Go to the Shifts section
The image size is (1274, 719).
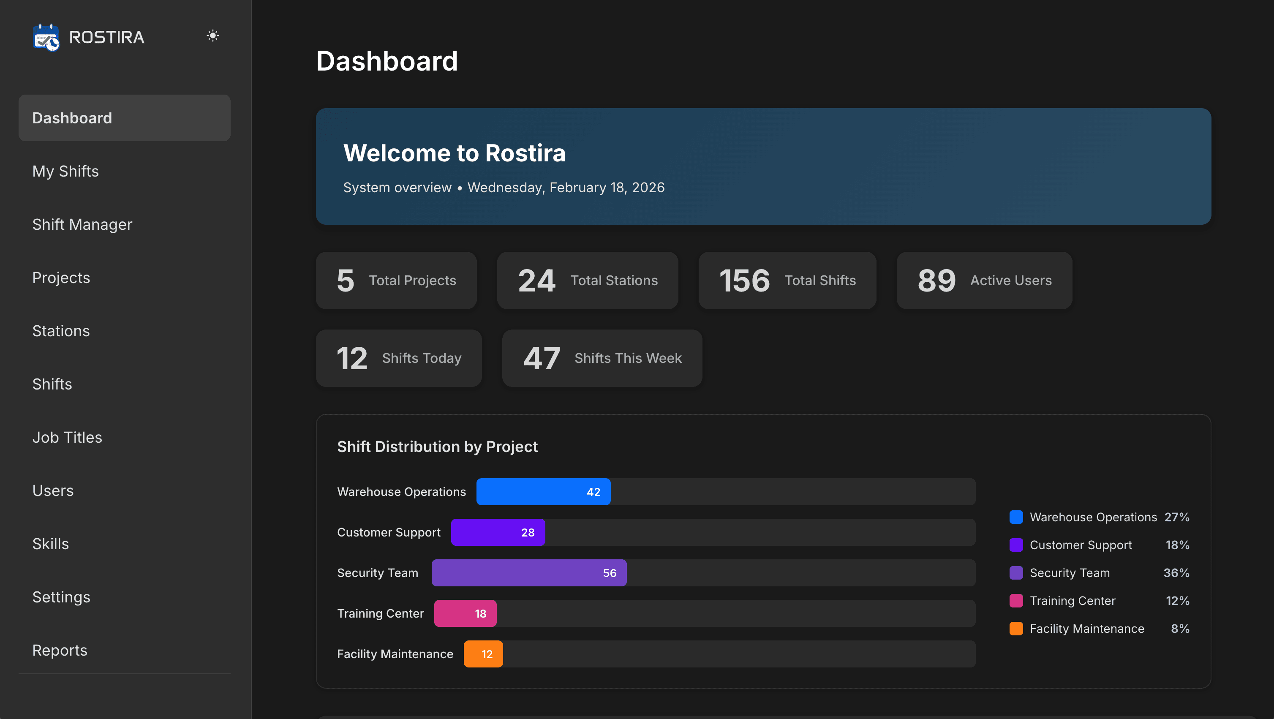pos(52,384)
